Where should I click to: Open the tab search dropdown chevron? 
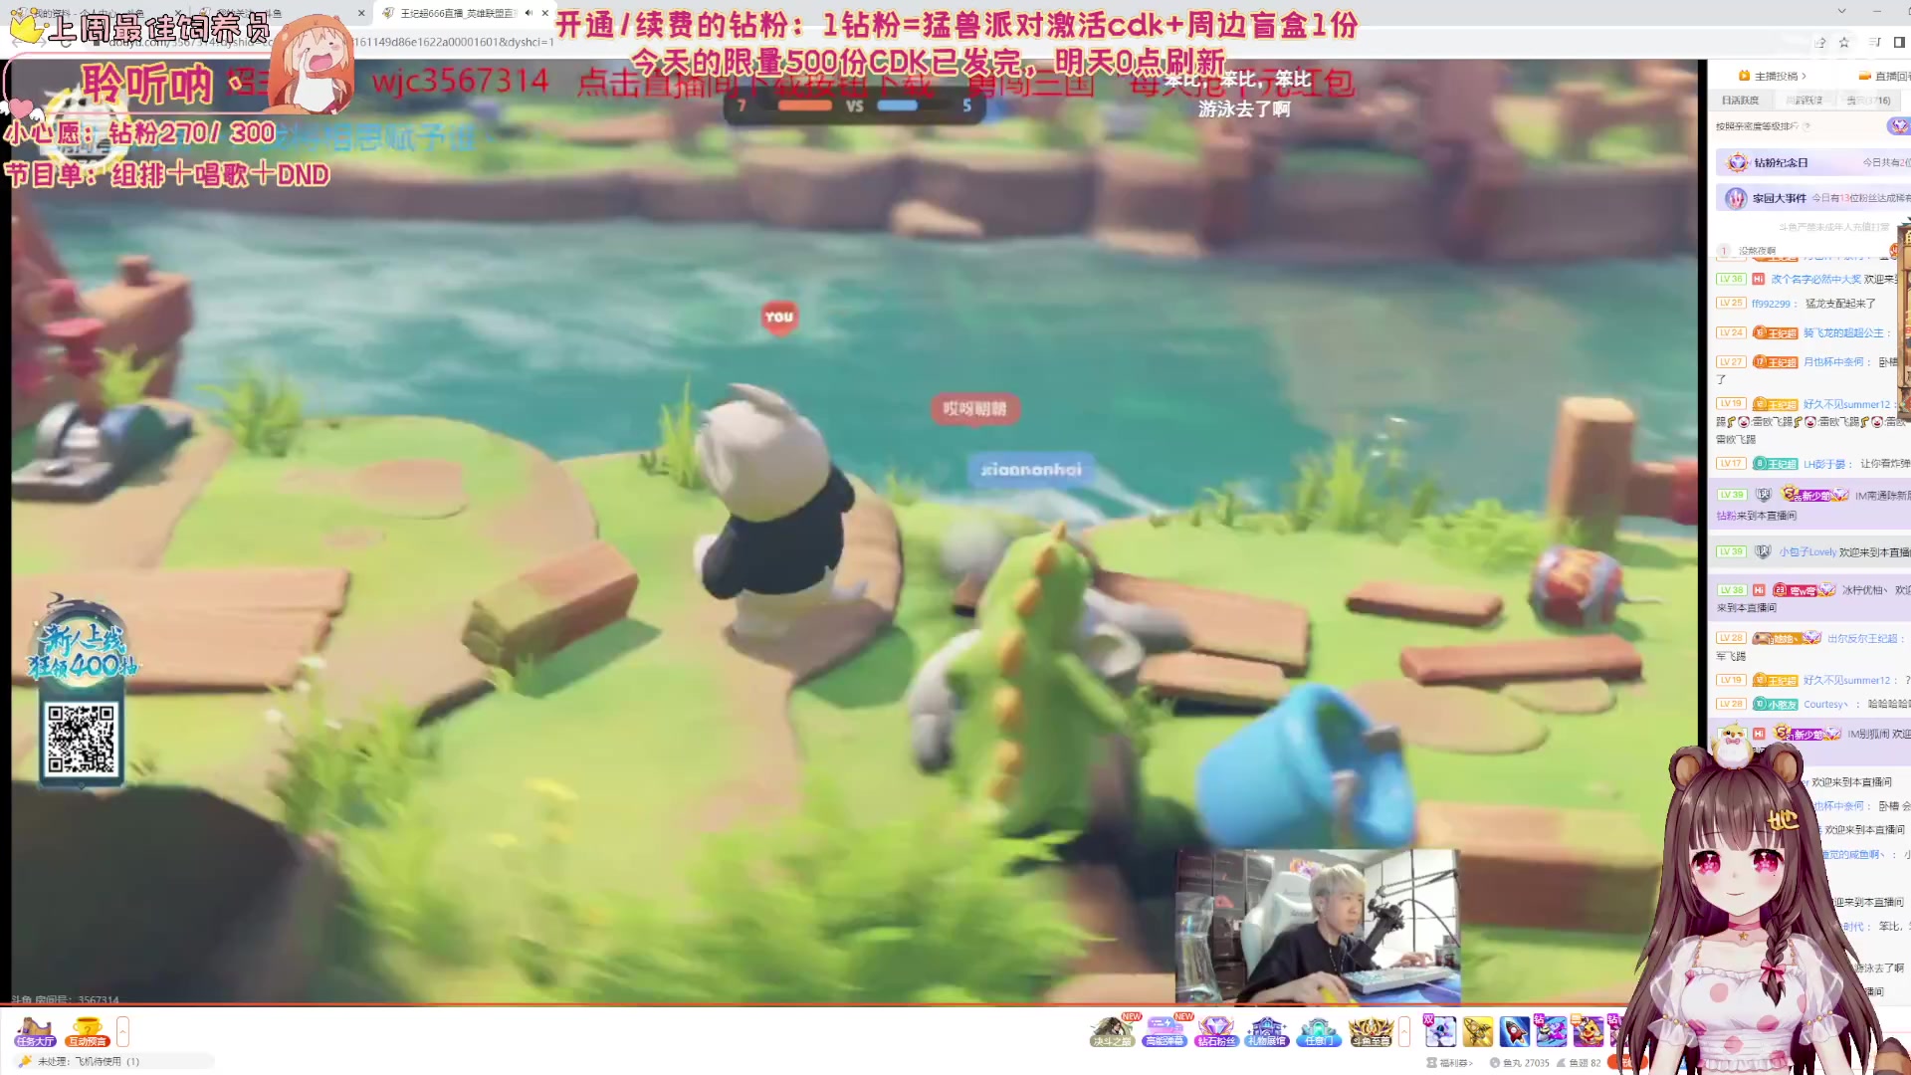coord(1841,11)
